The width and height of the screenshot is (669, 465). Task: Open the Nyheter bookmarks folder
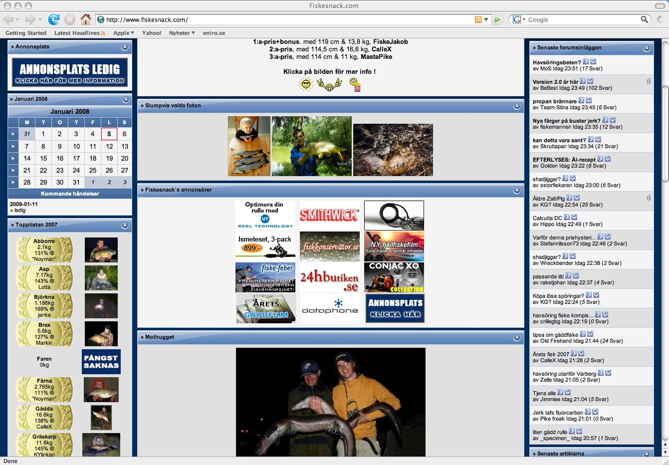[x=182, y=33]
